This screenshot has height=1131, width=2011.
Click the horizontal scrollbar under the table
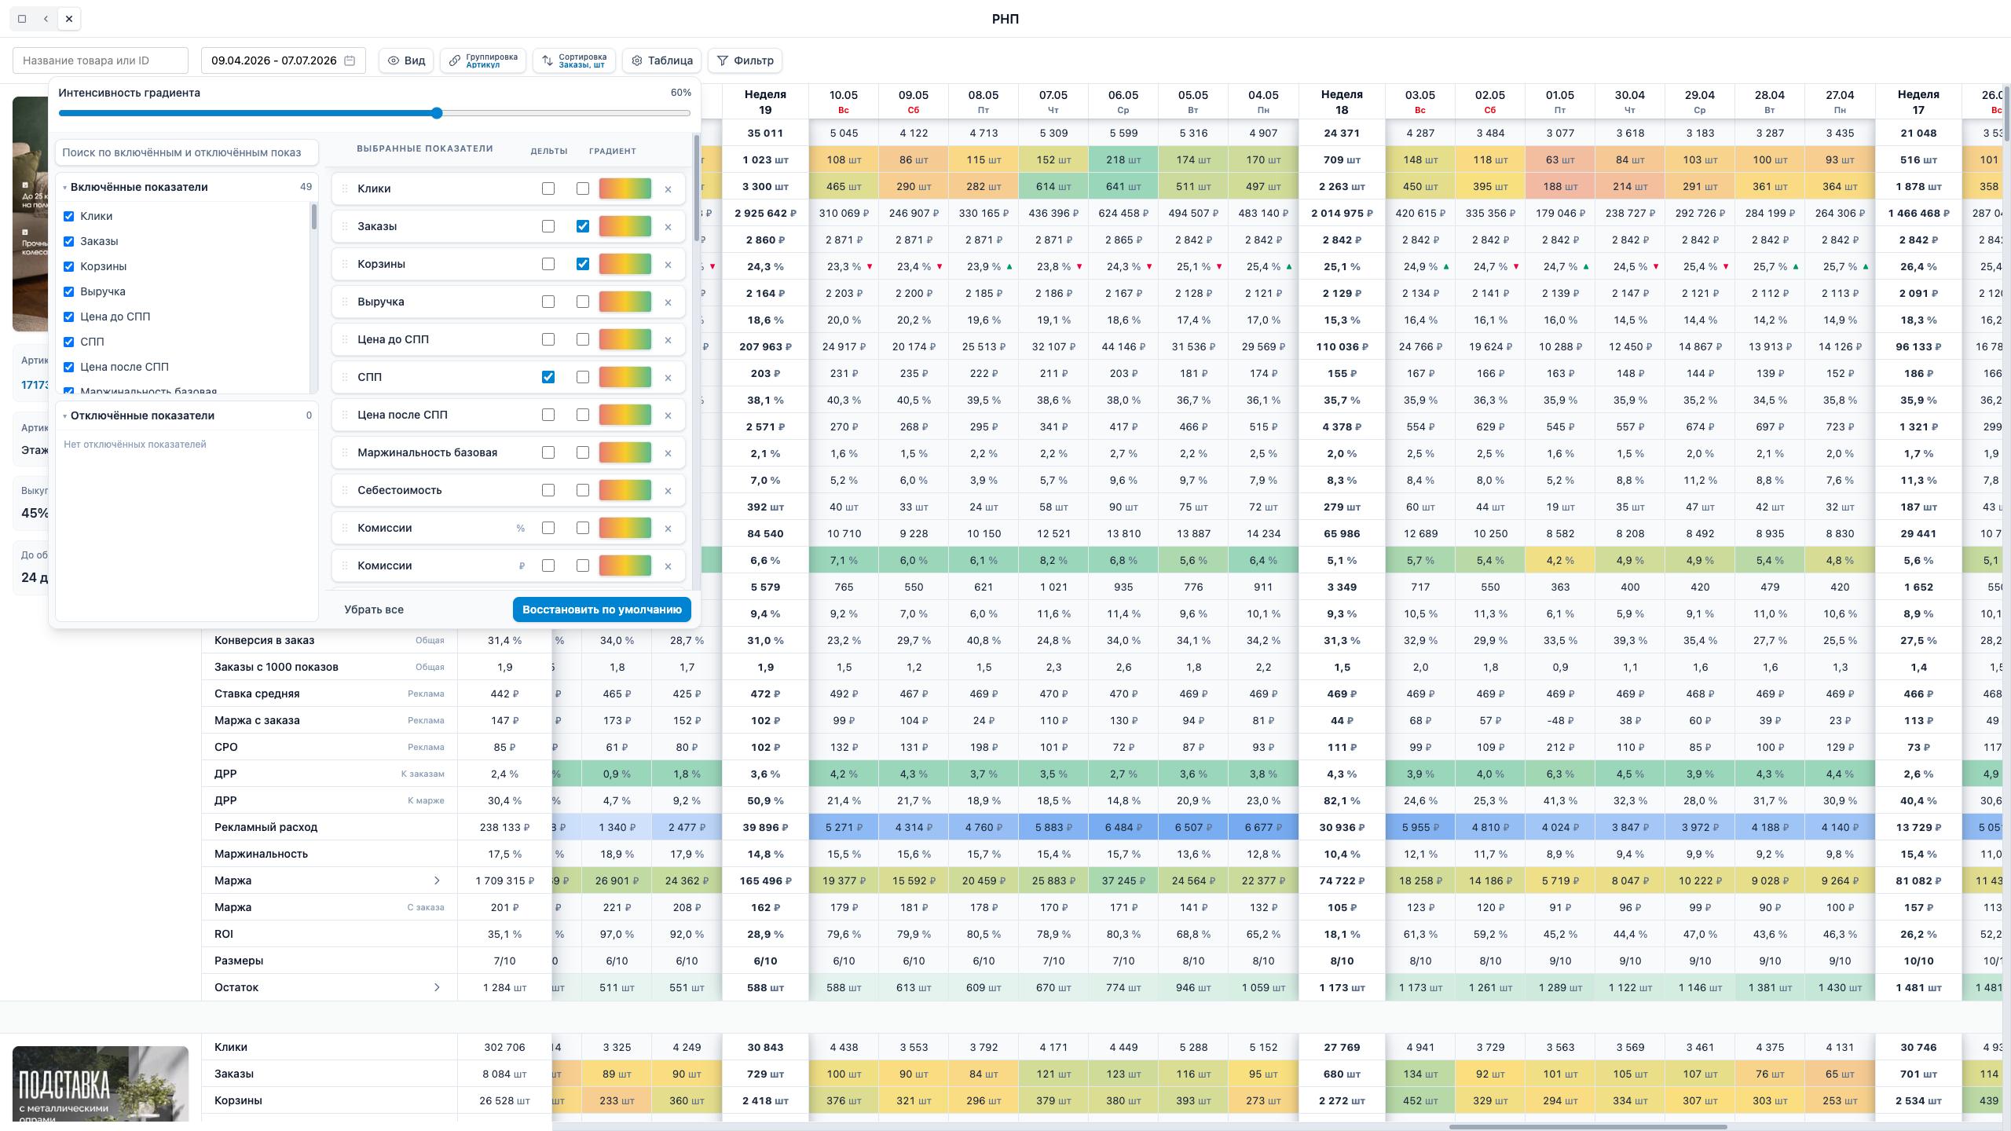coord(1587,1127)
